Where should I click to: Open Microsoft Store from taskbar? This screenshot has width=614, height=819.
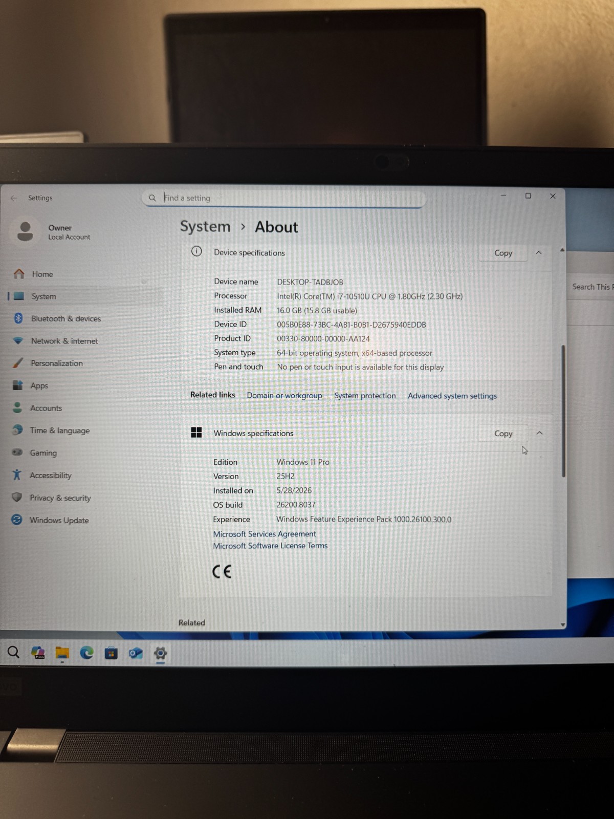(111, 653)
